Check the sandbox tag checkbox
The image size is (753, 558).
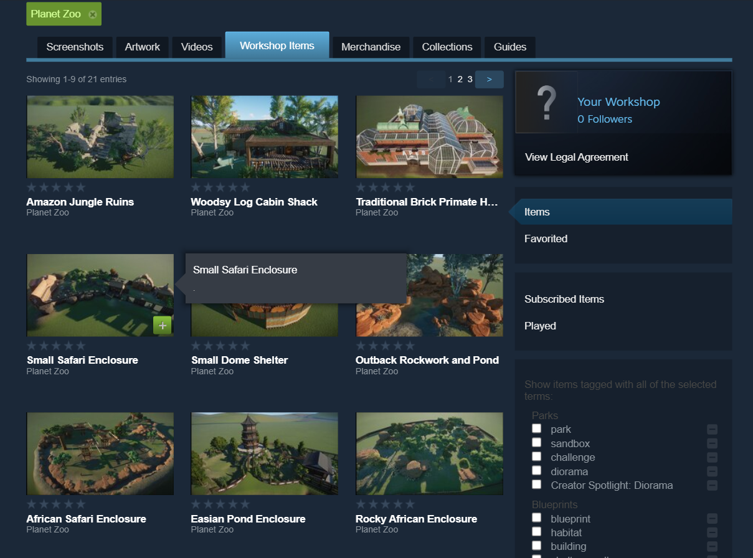[536, 442]
